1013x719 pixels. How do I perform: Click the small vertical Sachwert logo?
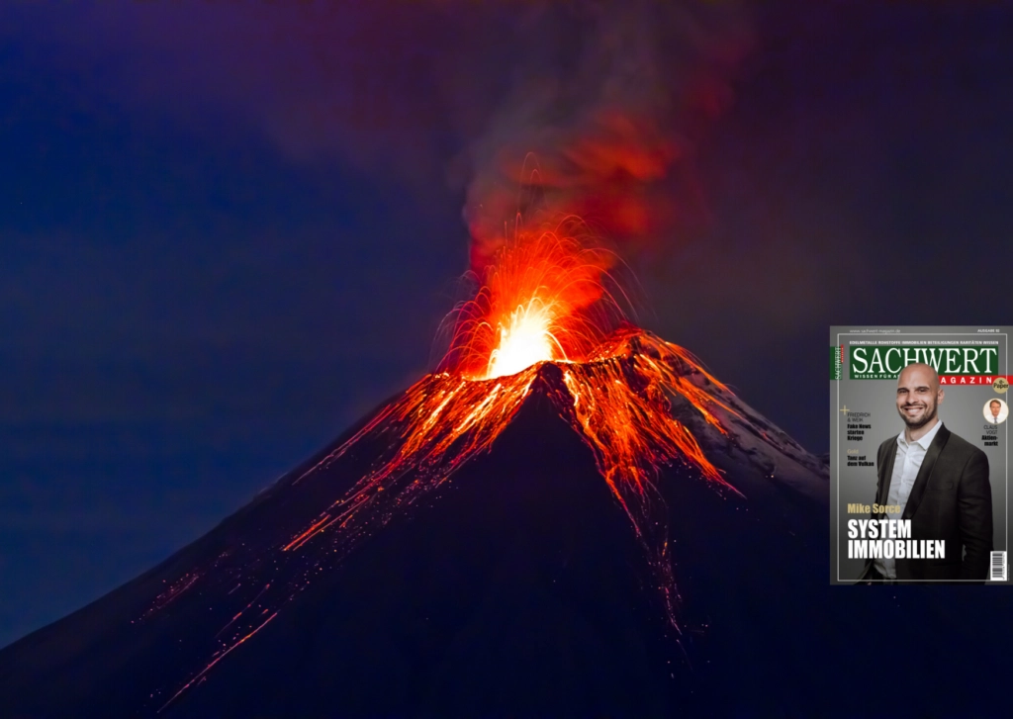(x=837, y=364)
